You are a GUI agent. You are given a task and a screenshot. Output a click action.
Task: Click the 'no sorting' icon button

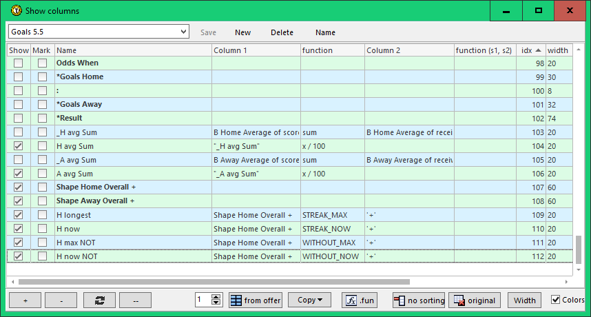pyautogui.click(x=419, y=300)
